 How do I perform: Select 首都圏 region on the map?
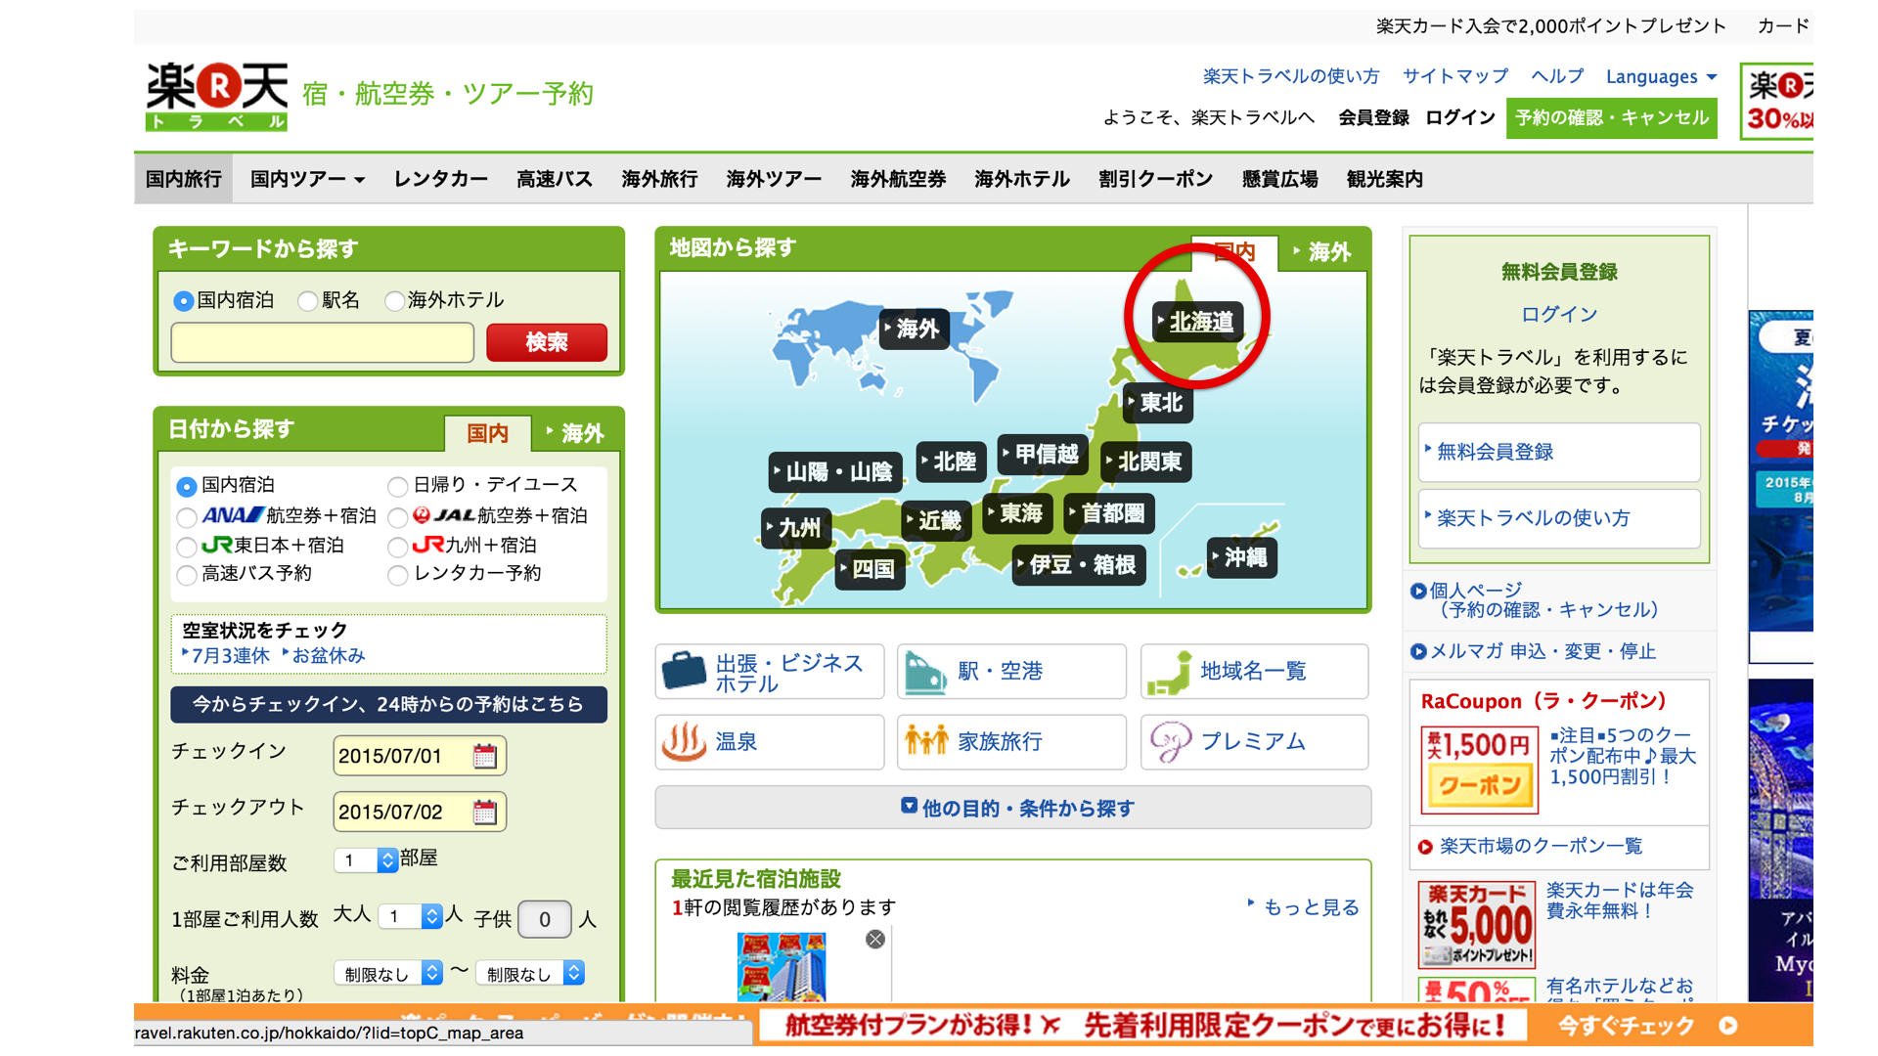1109,513
